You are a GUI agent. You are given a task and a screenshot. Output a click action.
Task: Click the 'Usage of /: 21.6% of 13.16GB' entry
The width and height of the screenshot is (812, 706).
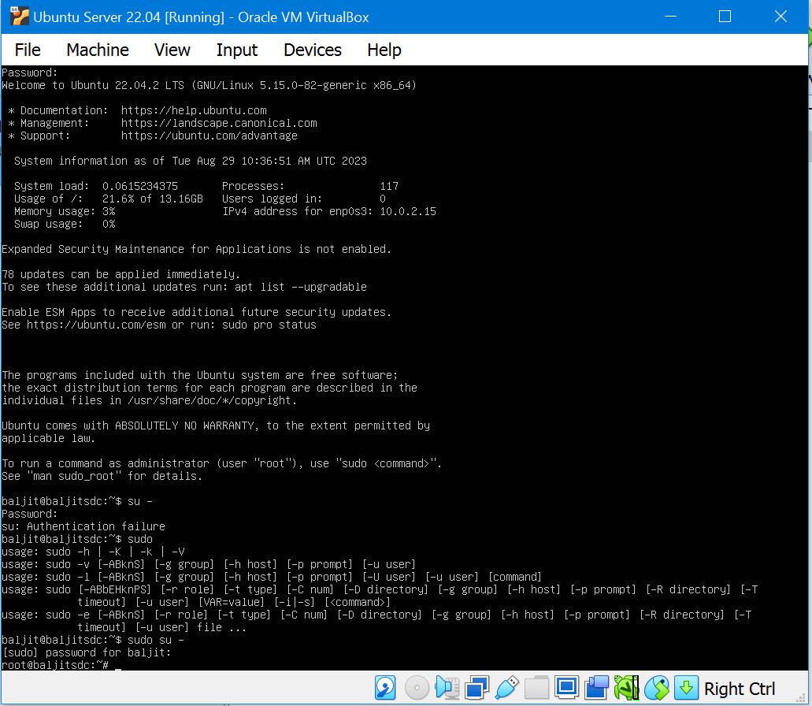tap(108, 199)
